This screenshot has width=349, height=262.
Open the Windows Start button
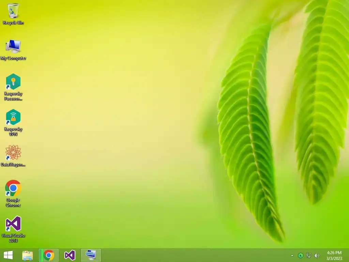pyautogui.click(x=8, y=255)
